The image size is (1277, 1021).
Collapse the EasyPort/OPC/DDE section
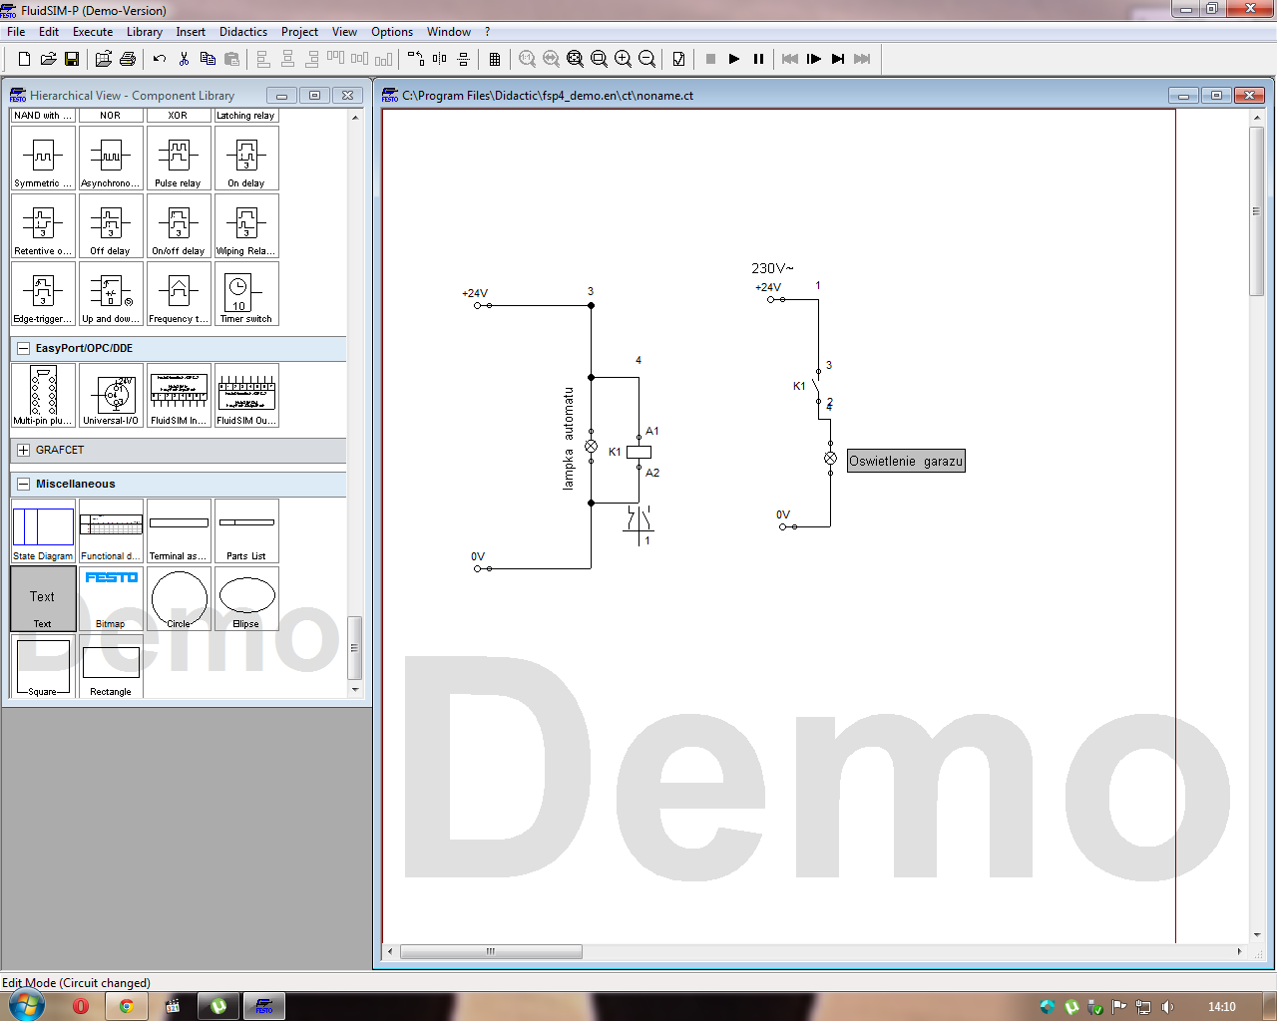23,349
